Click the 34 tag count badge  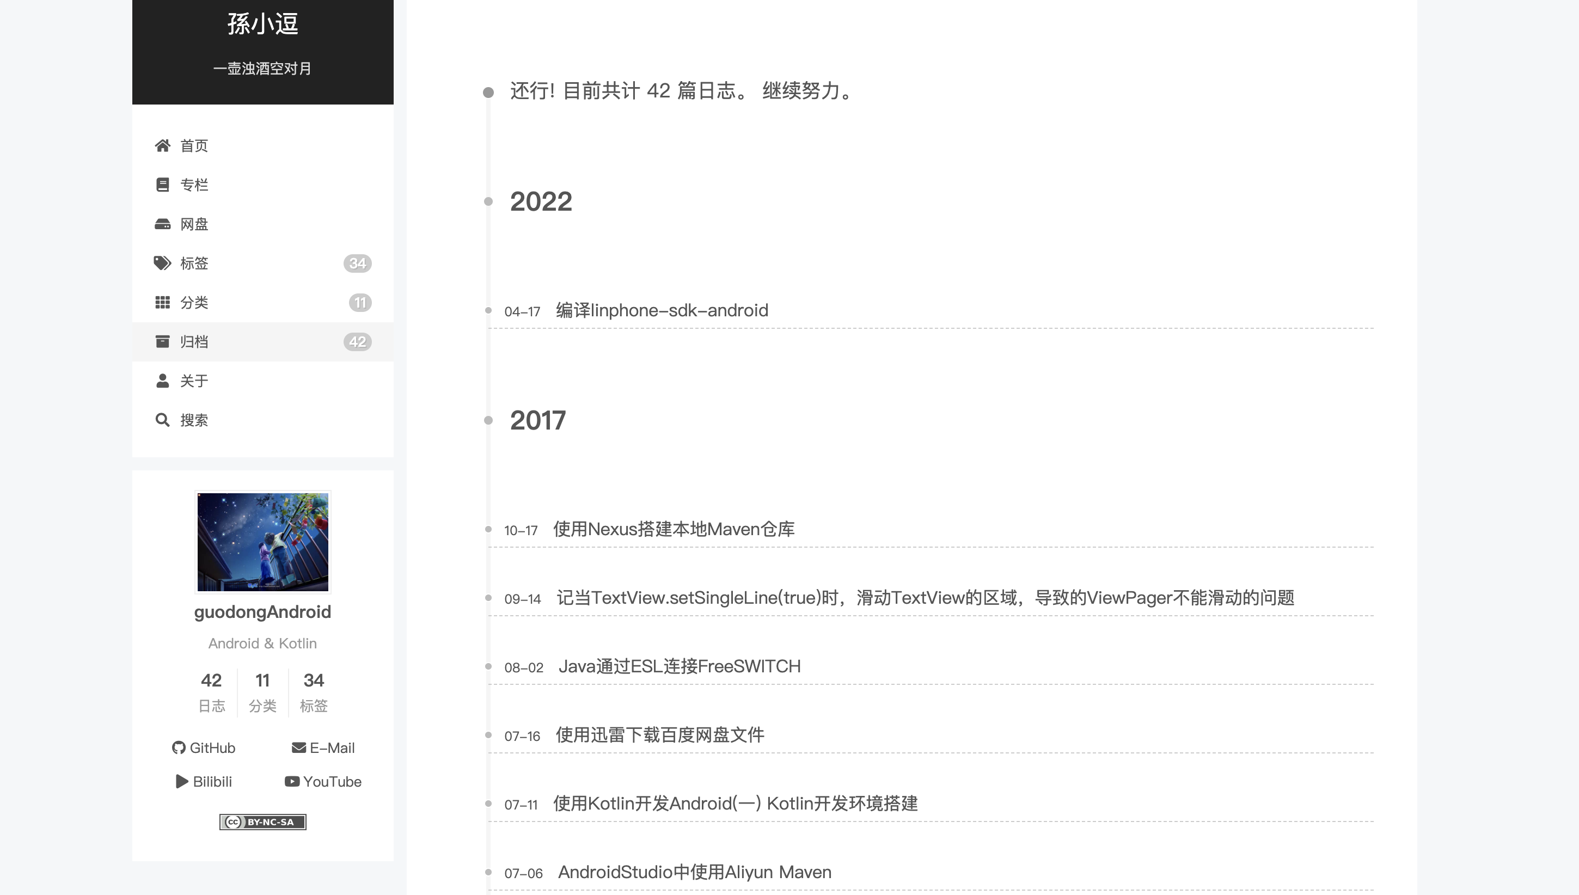pos(358,263)
